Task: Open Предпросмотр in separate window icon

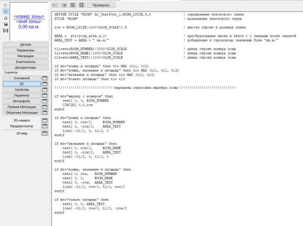Action: coord(45,126)
